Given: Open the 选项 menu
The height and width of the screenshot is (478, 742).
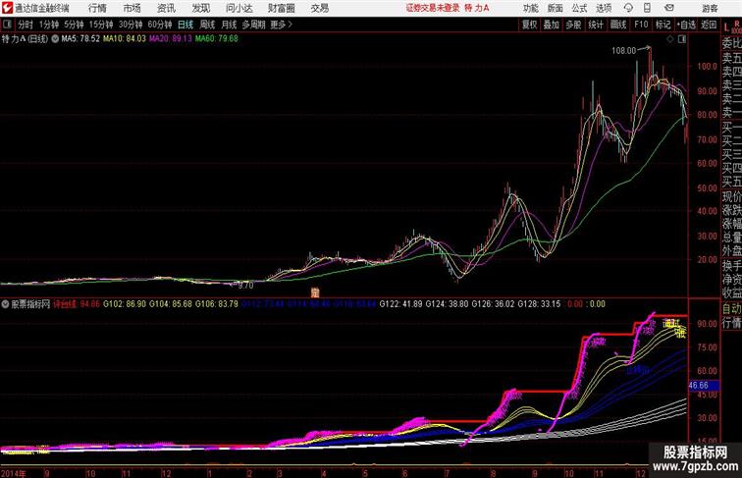Looking at the screenshot, I should 604,8.
